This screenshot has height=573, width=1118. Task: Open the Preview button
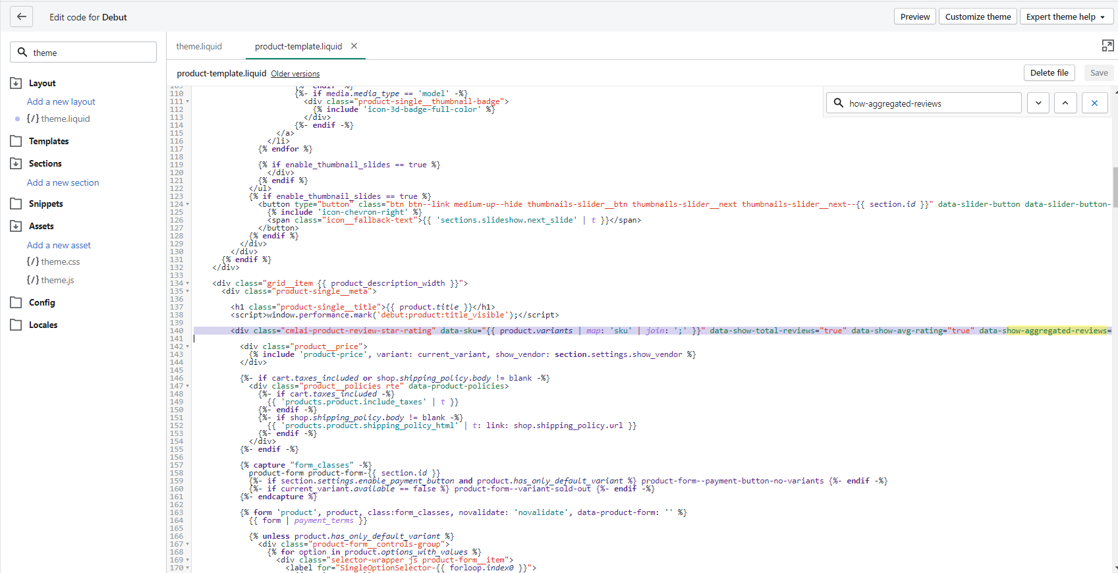click(x=915, y=16)
